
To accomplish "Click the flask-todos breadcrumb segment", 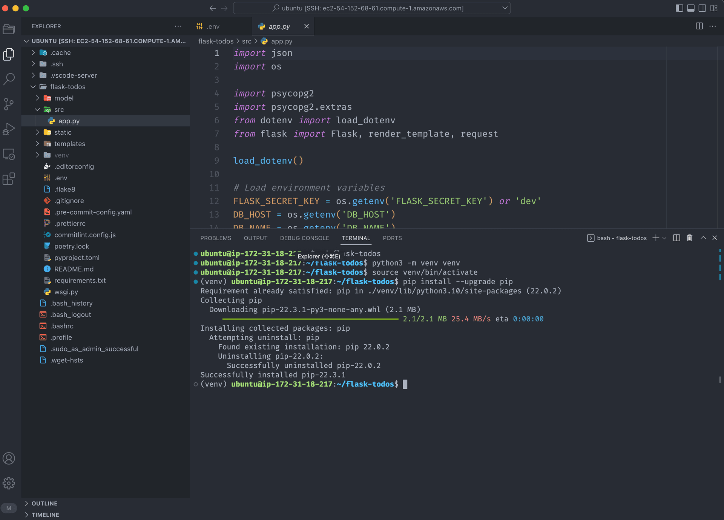I will point(216,41).
